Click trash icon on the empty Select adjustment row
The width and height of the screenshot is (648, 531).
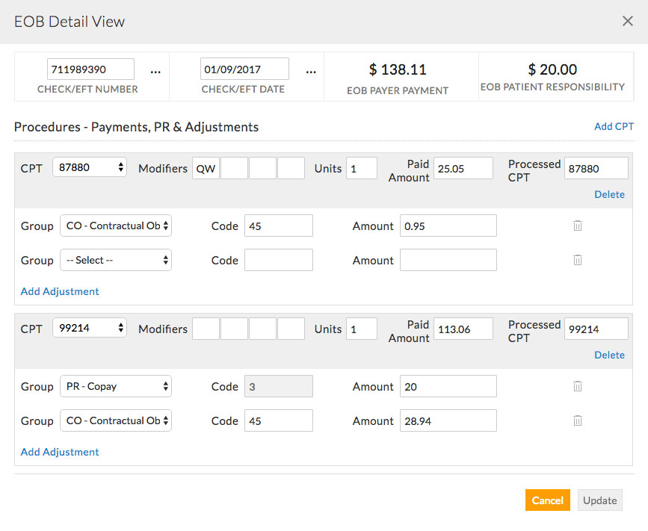pos(577,260)
